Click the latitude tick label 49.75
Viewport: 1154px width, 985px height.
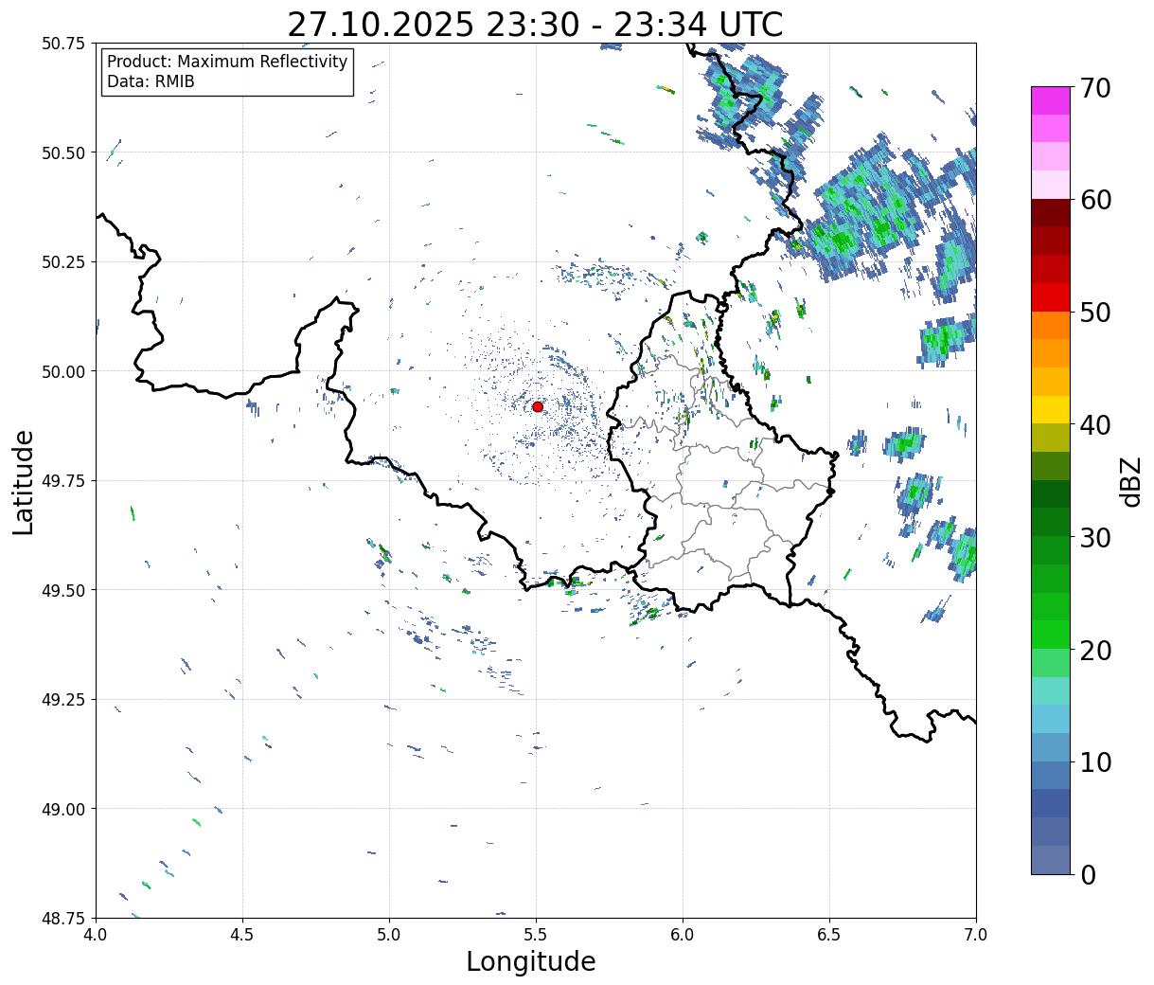pos(63,481)
